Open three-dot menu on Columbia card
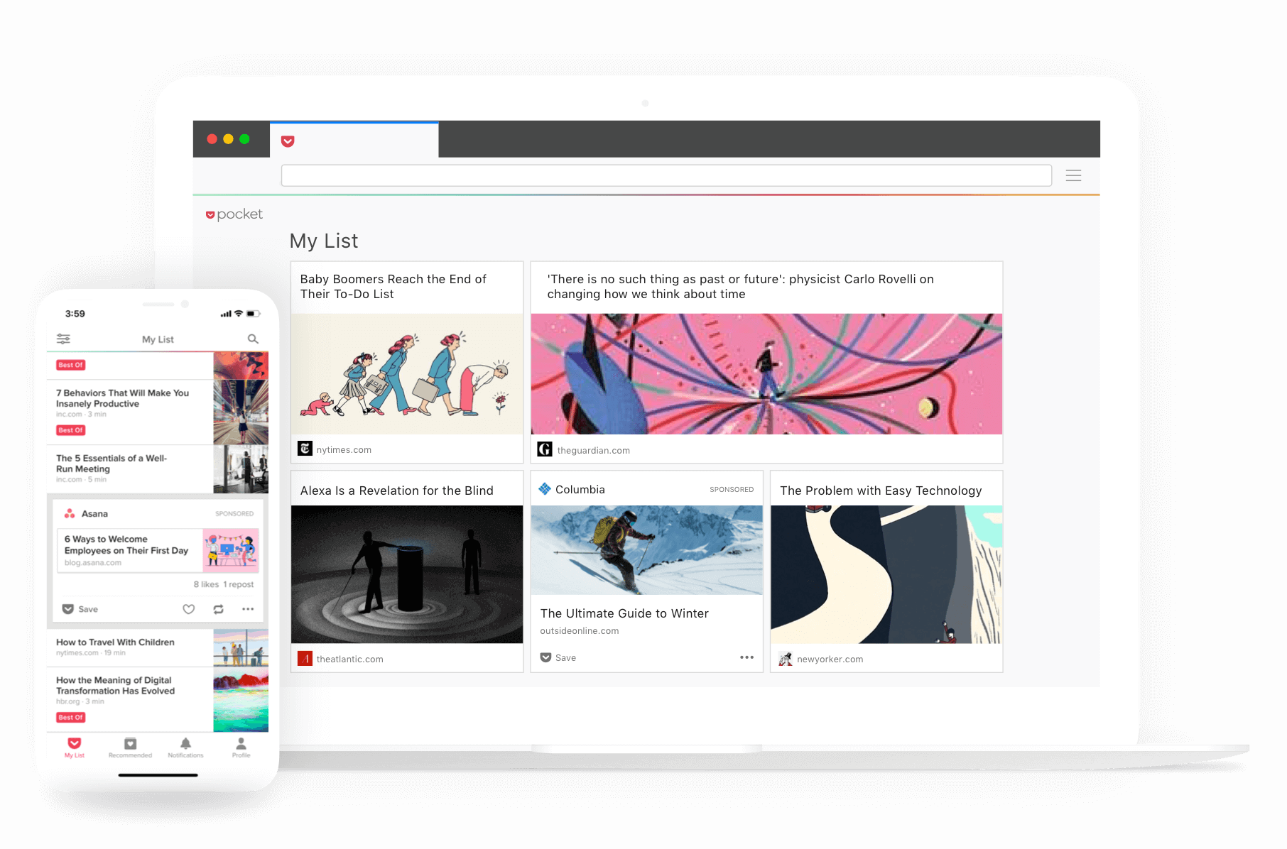The height and width of the screenshot is (849, 1287). tap(746, 657)
